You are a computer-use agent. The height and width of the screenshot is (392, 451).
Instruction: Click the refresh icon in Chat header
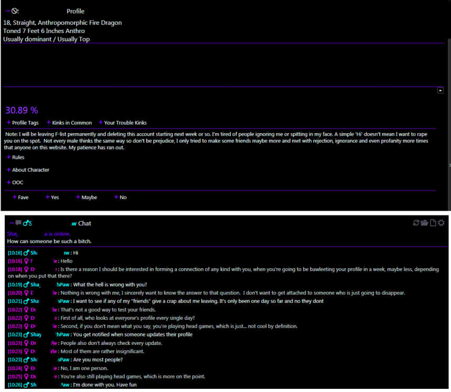pyautogui.click(x=416, y=222)
